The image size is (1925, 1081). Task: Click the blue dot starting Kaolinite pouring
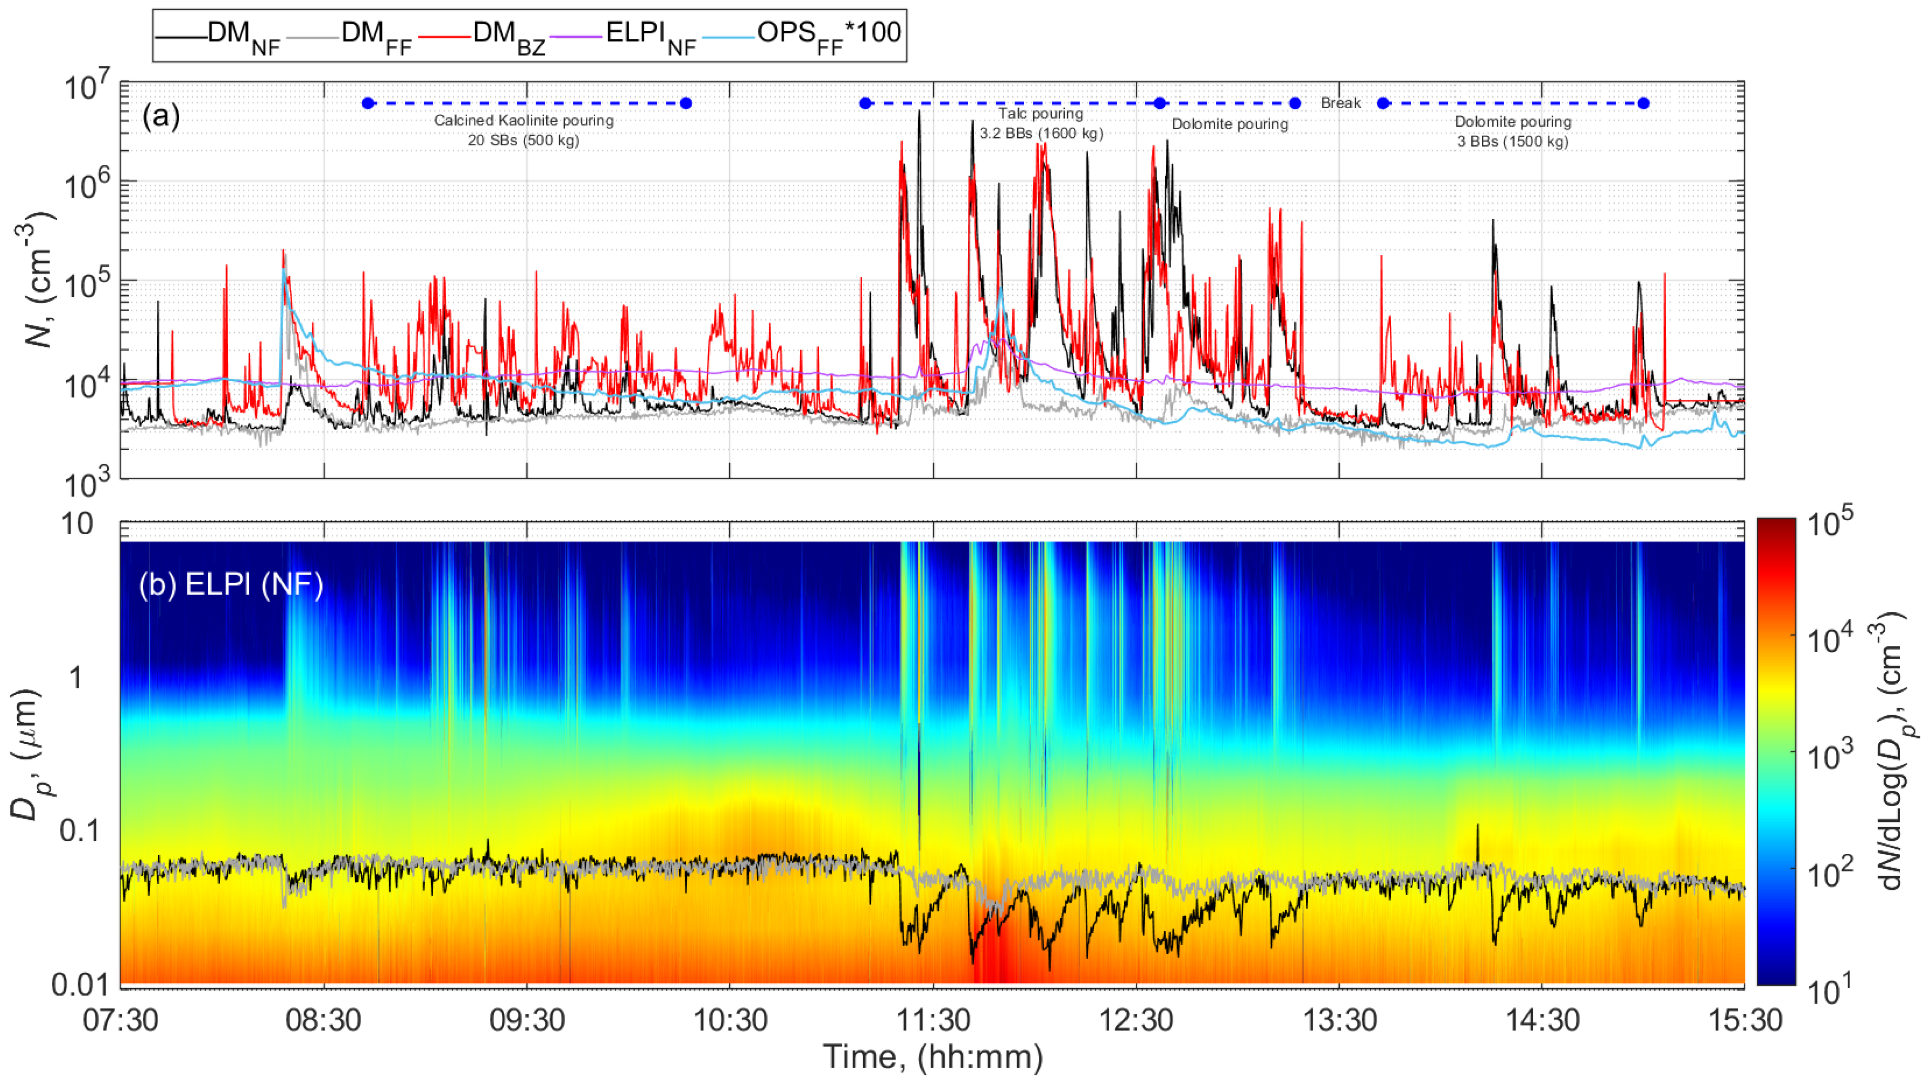tap(367, 103)
